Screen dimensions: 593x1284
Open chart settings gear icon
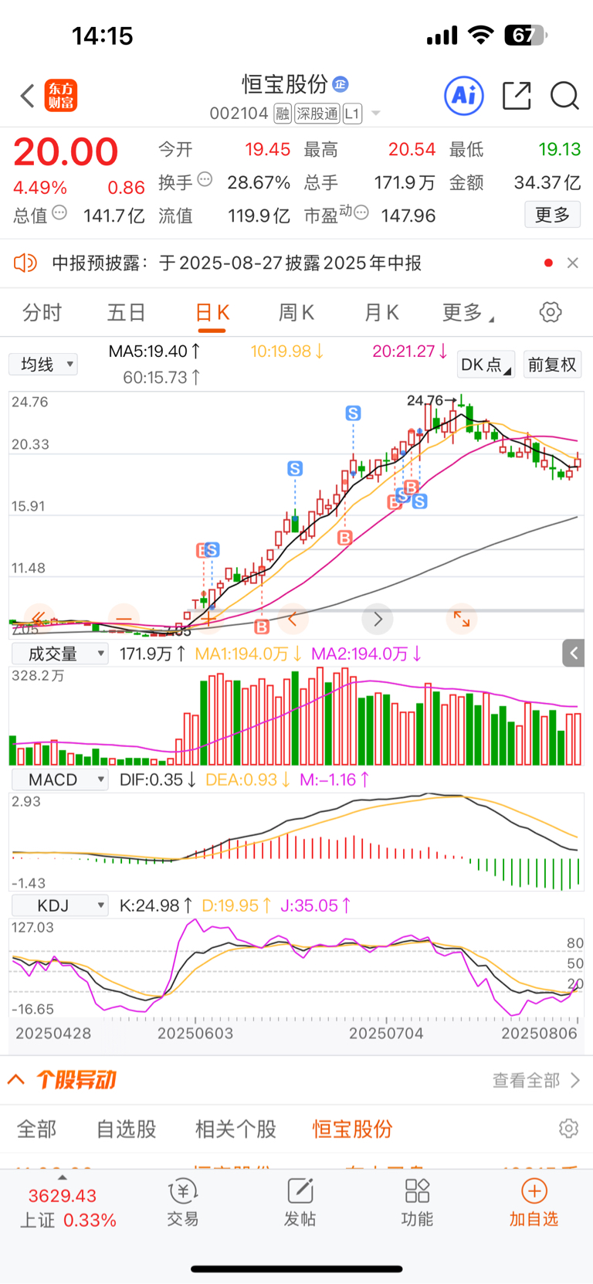coord(550,312)
